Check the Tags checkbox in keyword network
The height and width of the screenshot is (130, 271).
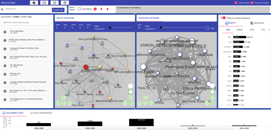(x=208, y=28)
